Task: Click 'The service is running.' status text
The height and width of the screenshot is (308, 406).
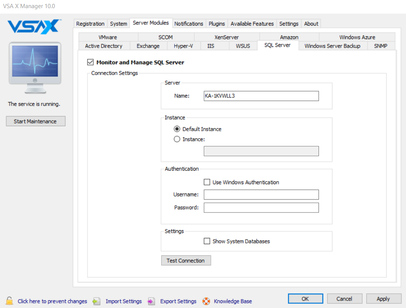Action: (34, 104)
